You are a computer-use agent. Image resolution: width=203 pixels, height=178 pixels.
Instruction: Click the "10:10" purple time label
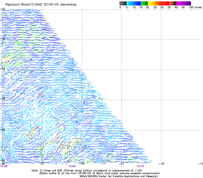(x=140, y=166)
